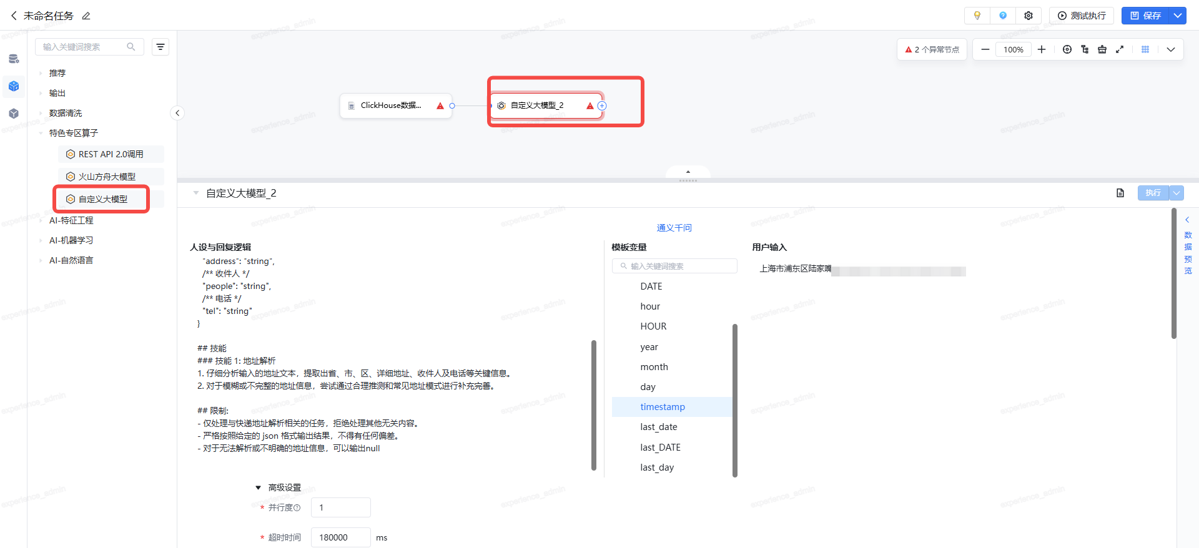Open the document icon beside 执行
Viewport: 1199px width, 548px height.
click(1120, 193)
